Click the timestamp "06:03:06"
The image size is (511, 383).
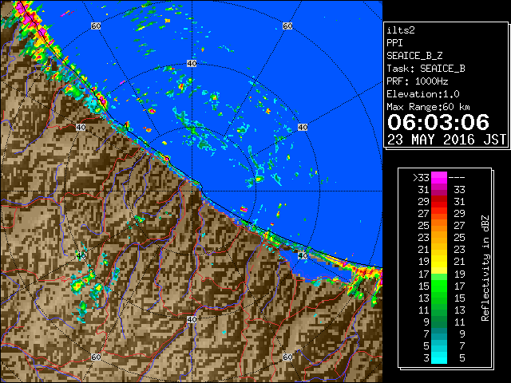pos(438,122)
